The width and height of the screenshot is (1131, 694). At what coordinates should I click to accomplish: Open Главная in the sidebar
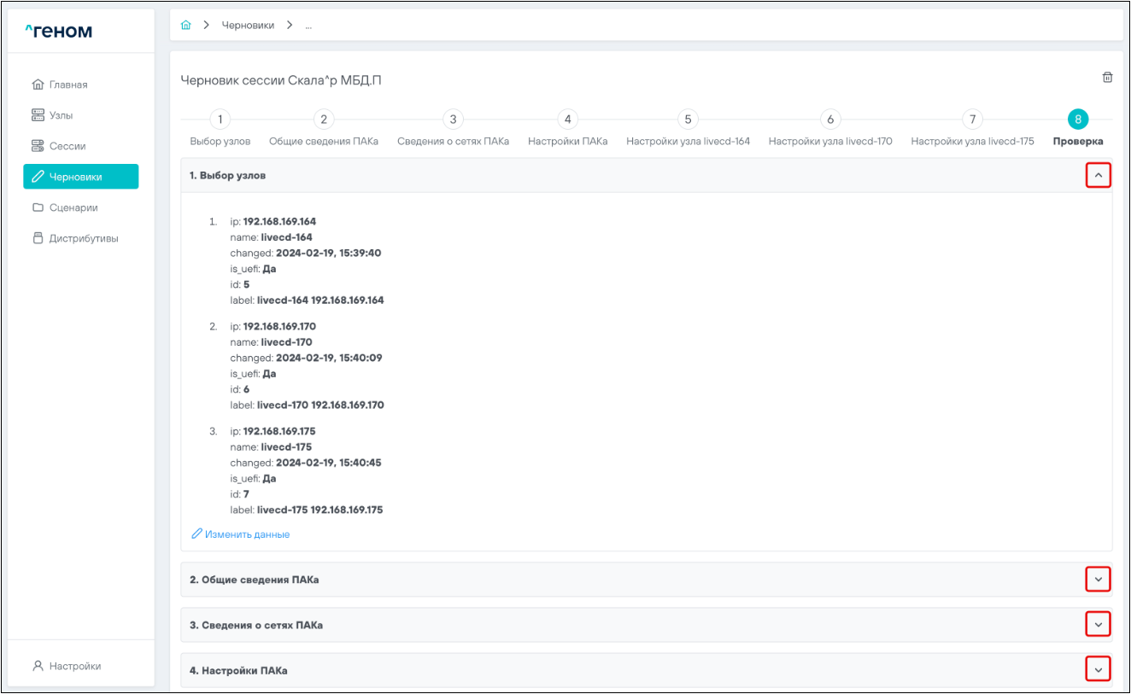[x=67, y=85]
